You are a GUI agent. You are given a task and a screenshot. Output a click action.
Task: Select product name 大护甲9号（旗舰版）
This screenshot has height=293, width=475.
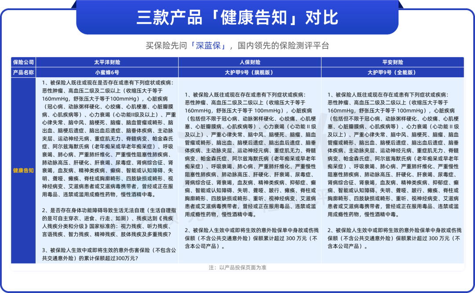(250, 72)
